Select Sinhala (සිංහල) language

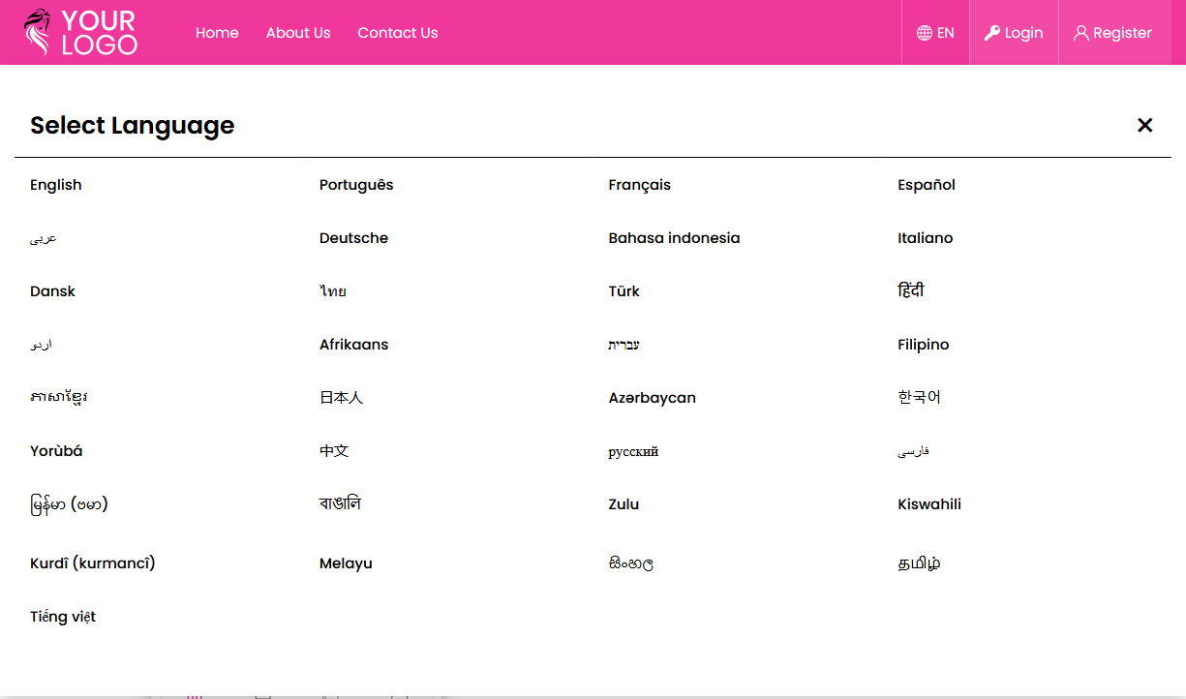(631, 563)
